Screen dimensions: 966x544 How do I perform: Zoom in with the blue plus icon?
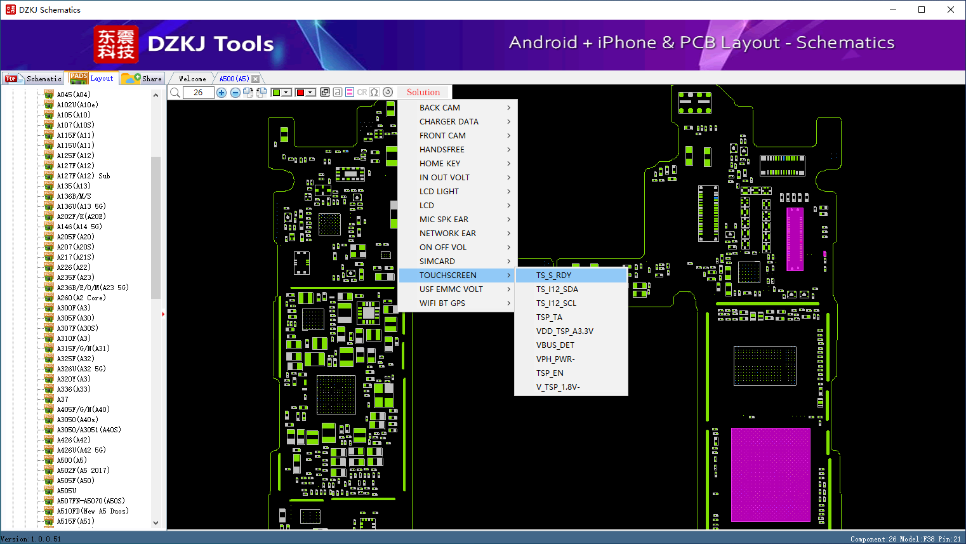coord(222,93)
